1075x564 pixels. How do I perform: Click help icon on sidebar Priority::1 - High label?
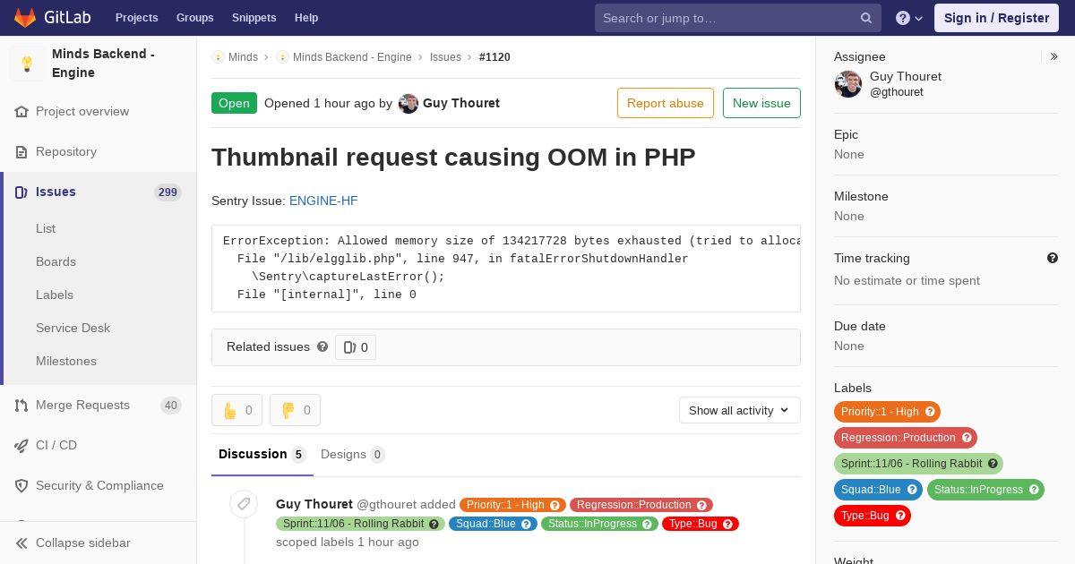click(x=930, y=412)
